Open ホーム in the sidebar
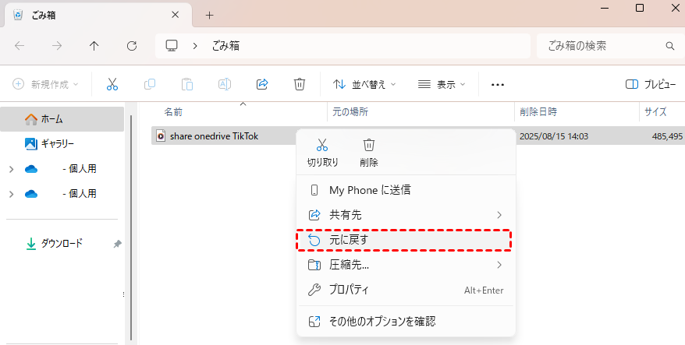Viewport: 685px width, 345px height. click(62, 119)
